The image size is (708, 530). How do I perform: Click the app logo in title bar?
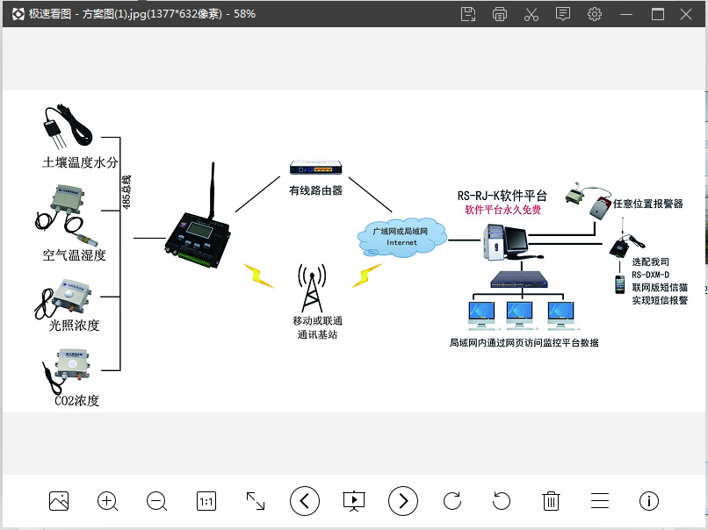[x=18, y=14]
